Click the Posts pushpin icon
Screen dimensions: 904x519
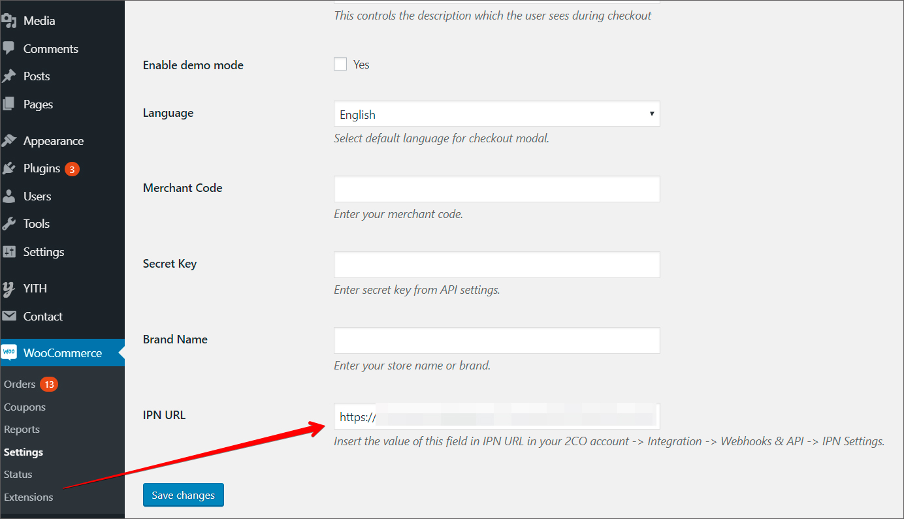[x=8, y=76]
